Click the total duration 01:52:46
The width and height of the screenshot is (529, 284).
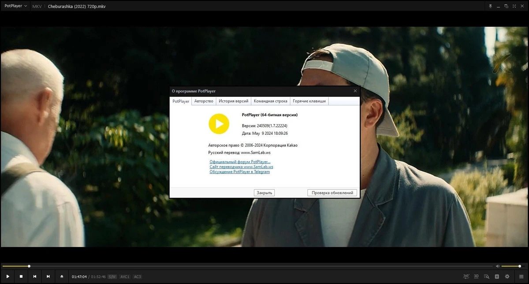99,277
